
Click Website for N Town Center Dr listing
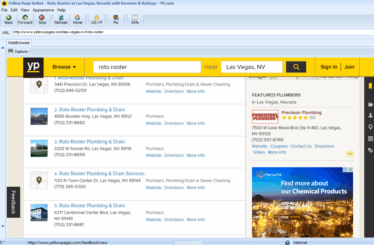click(x=154, y=187)
